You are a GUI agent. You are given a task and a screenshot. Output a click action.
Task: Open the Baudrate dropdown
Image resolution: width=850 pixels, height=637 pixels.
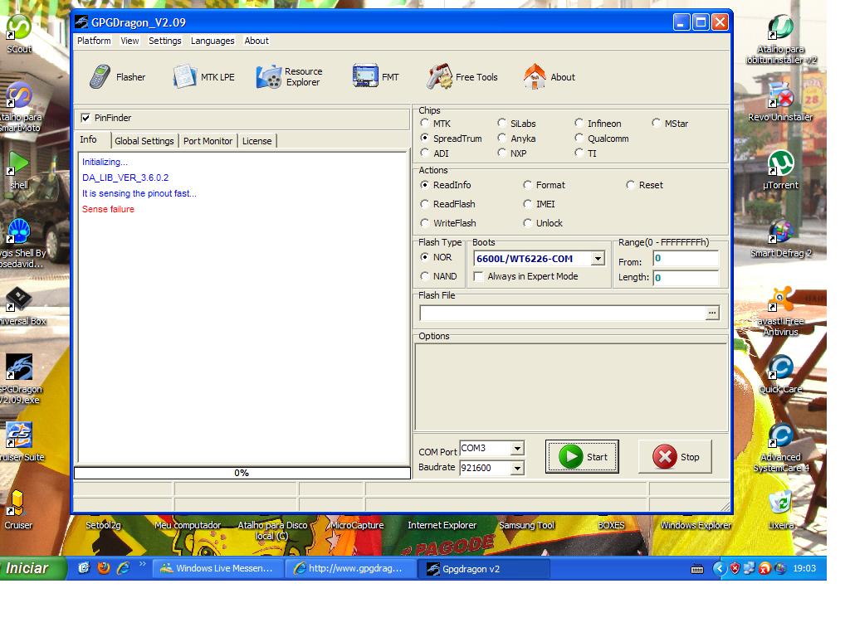518,468
